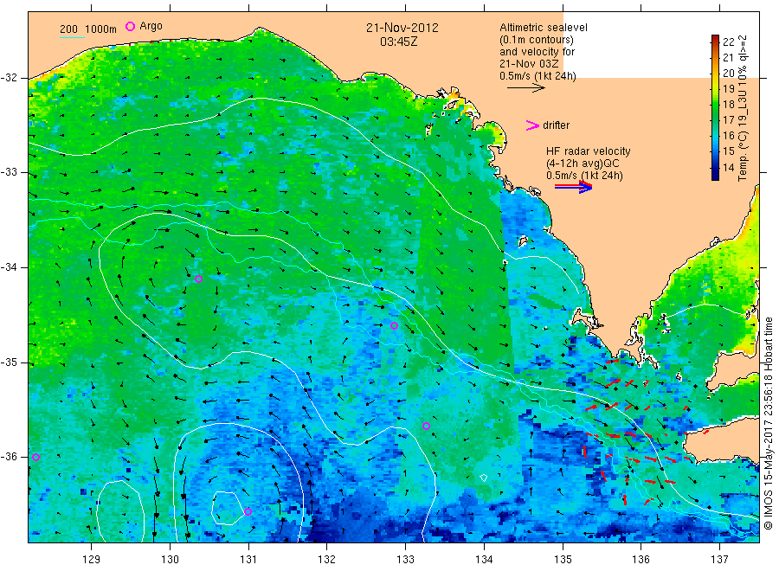Click the '03:45Z' time label
This screenshot has width=779, height=571.
[399, 42]
